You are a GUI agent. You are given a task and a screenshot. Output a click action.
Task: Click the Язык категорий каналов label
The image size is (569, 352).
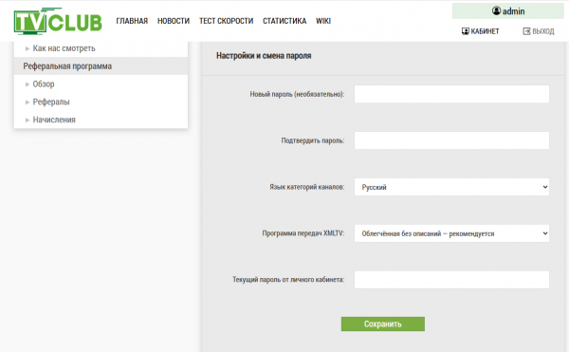306,187
